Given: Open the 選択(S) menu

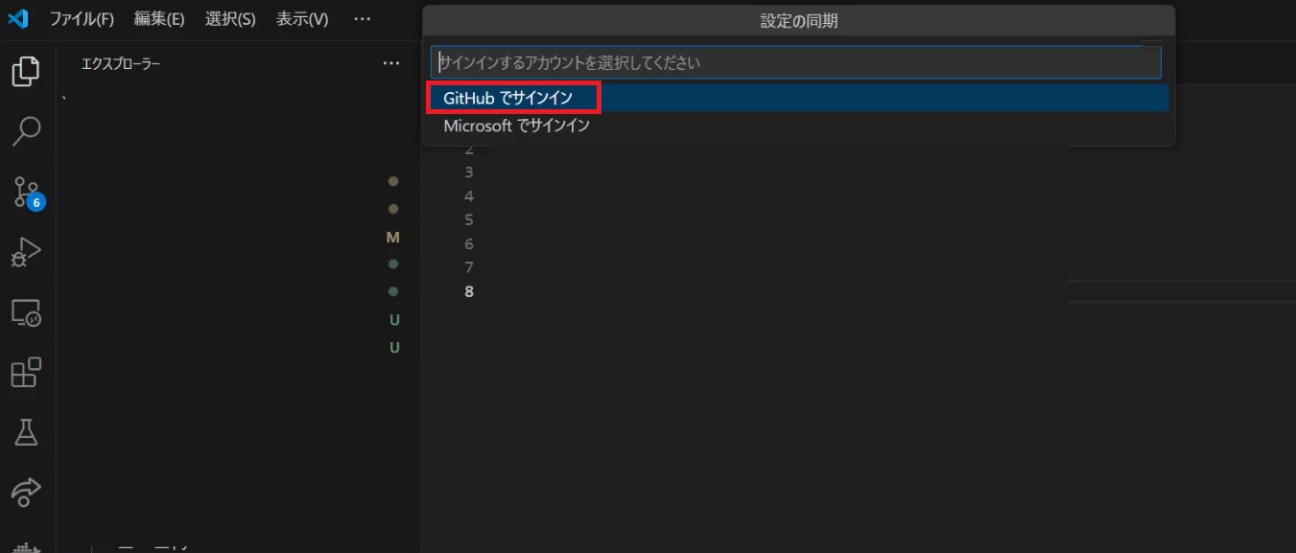Looking at the screenshot, I should [230, 19].
